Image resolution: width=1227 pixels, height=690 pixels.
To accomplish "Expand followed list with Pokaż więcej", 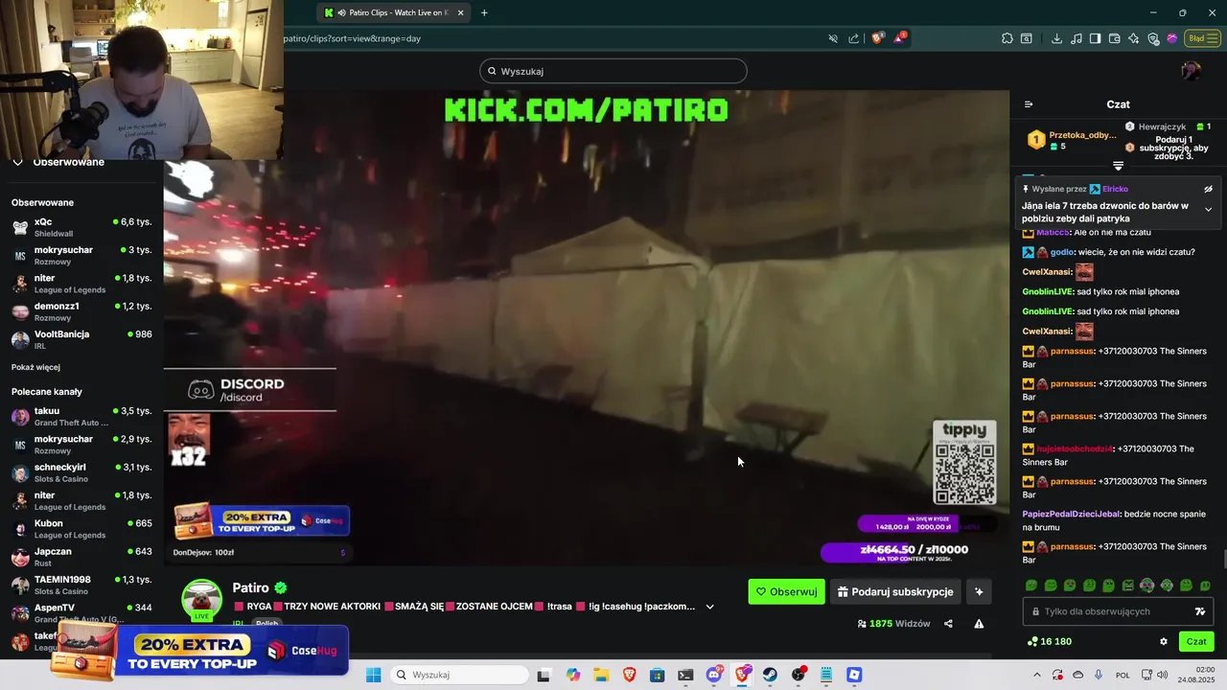I will click(x=35, y=367).
